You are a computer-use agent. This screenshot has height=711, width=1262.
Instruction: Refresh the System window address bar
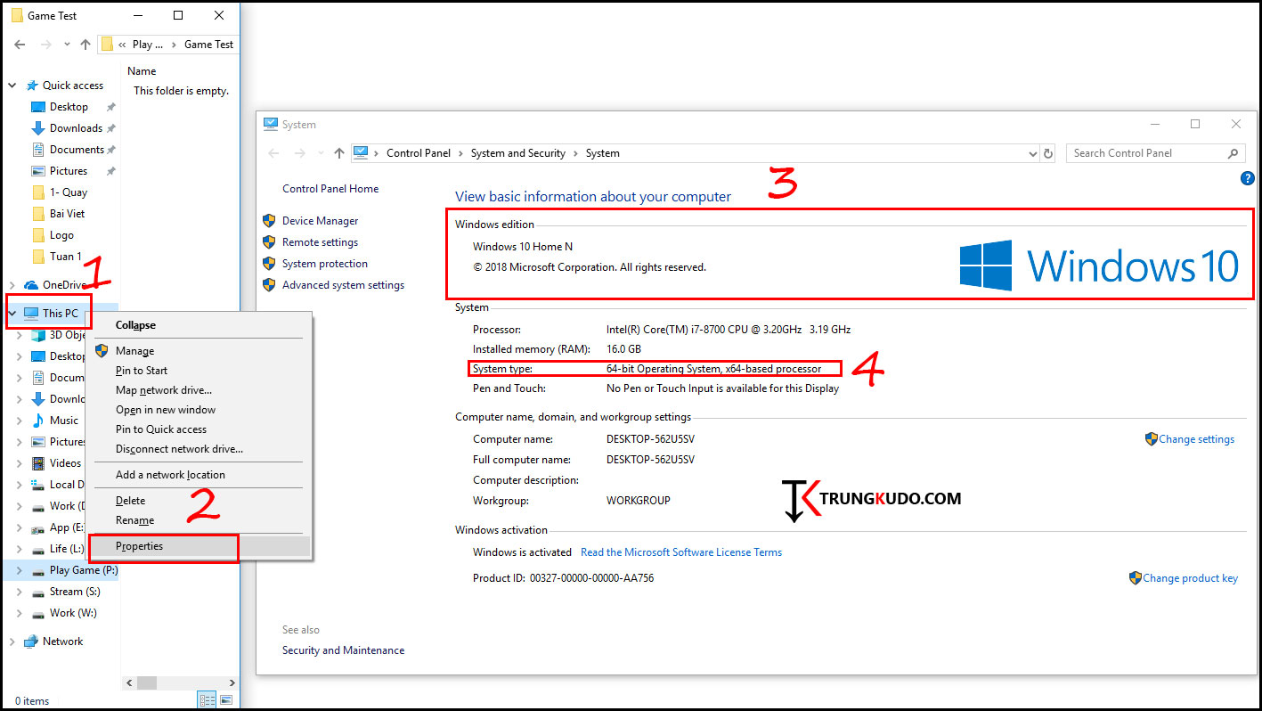1048,153
